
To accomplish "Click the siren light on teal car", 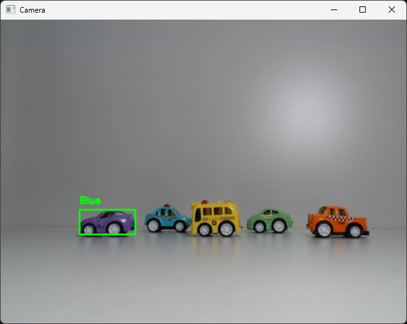I will (166, 206).
